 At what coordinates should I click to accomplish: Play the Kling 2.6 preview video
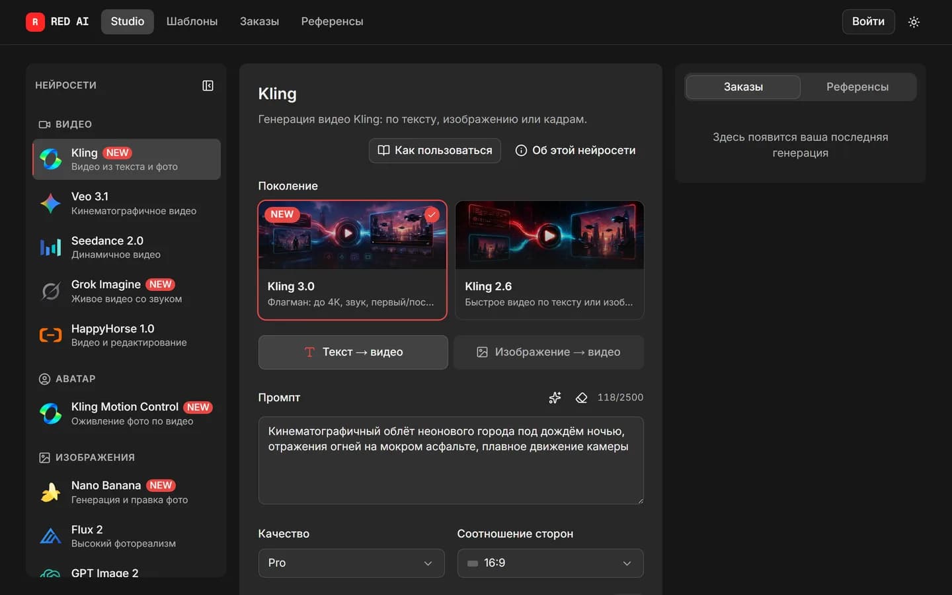tap(549, 235)
